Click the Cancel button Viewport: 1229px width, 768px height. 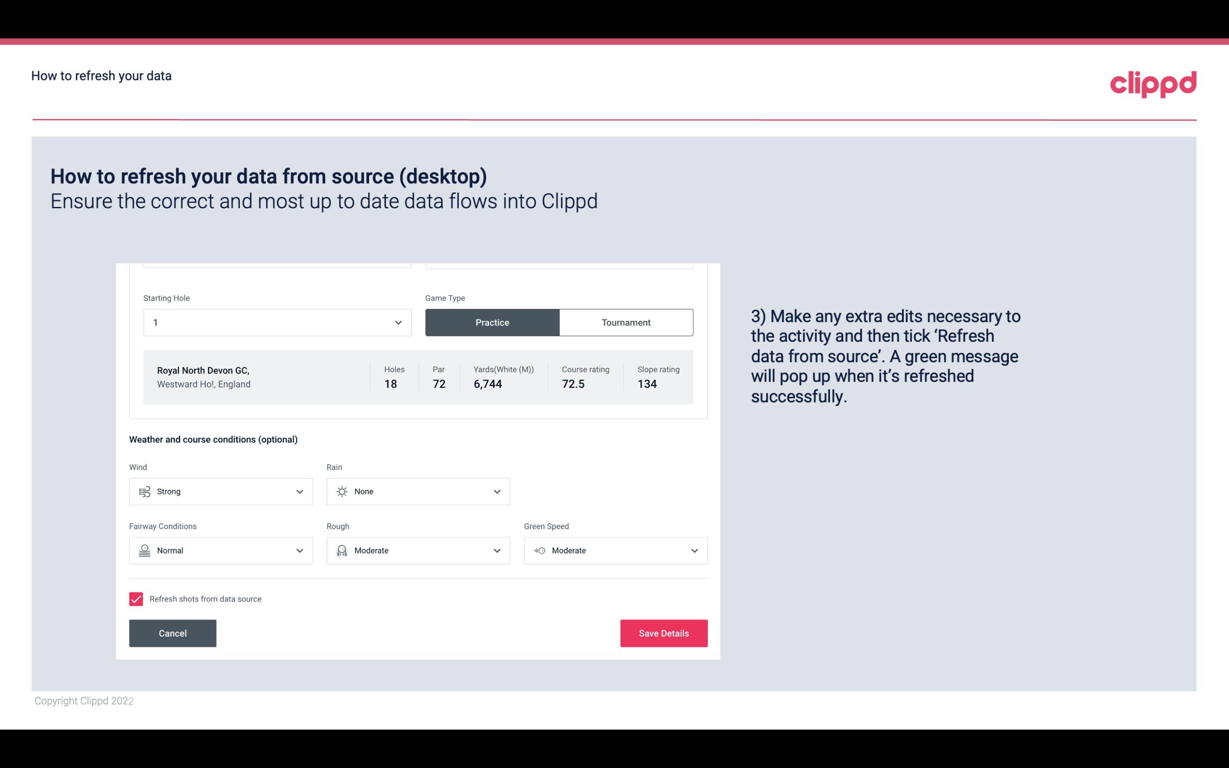coord(173,633)
